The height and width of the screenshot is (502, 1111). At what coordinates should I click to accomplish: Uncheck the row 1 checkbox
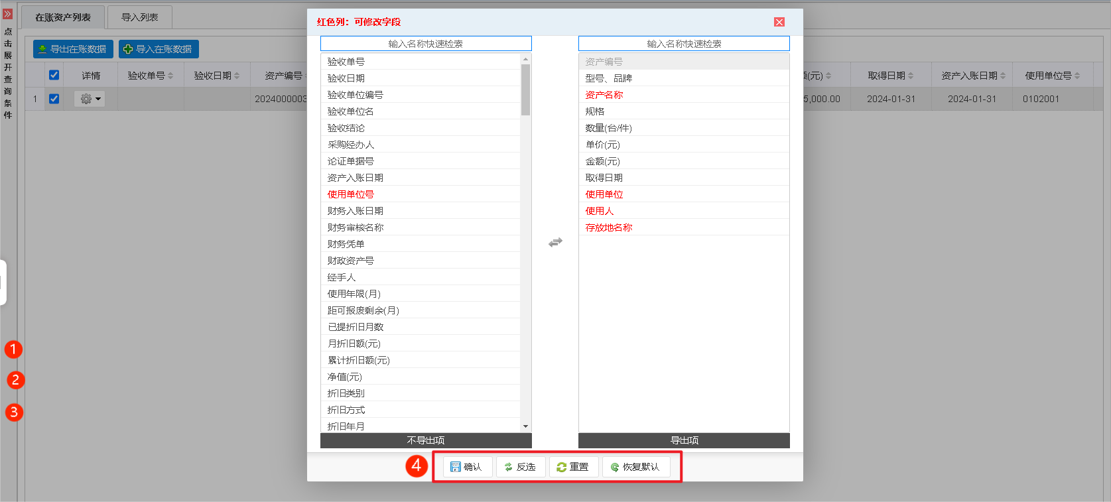[x=54, y=99]
